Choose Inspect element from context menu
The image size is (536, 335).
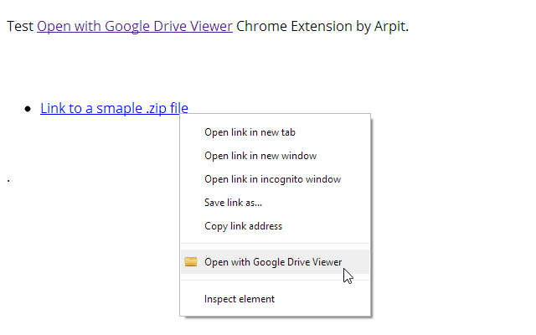click(240, 299)
